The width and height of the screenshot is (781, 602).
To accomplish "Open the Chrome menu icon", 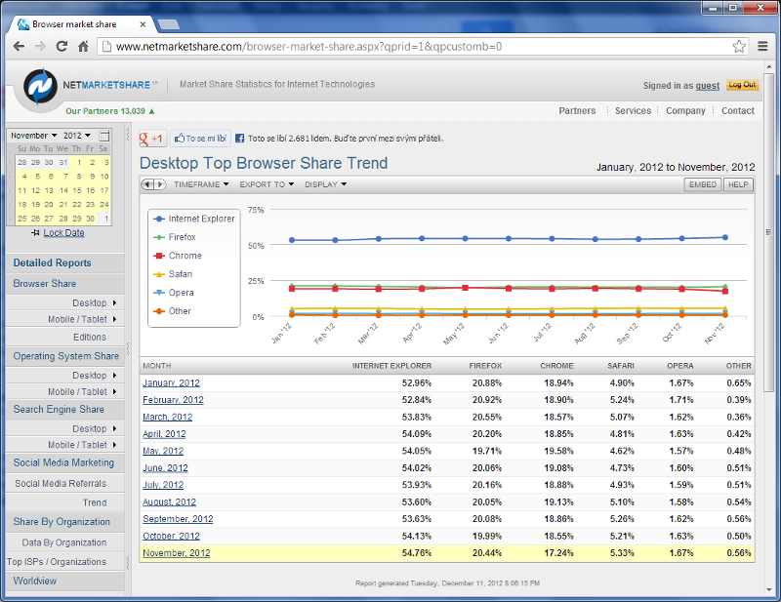I will click(x=762, y=46).
